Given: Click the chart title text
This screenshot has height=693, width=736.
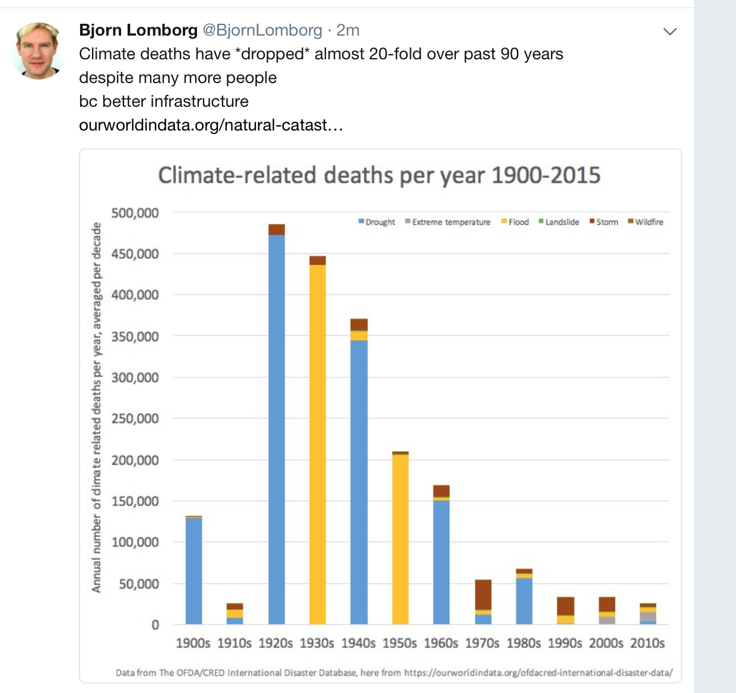Looking at the screenshot, I should coord(379,176).
